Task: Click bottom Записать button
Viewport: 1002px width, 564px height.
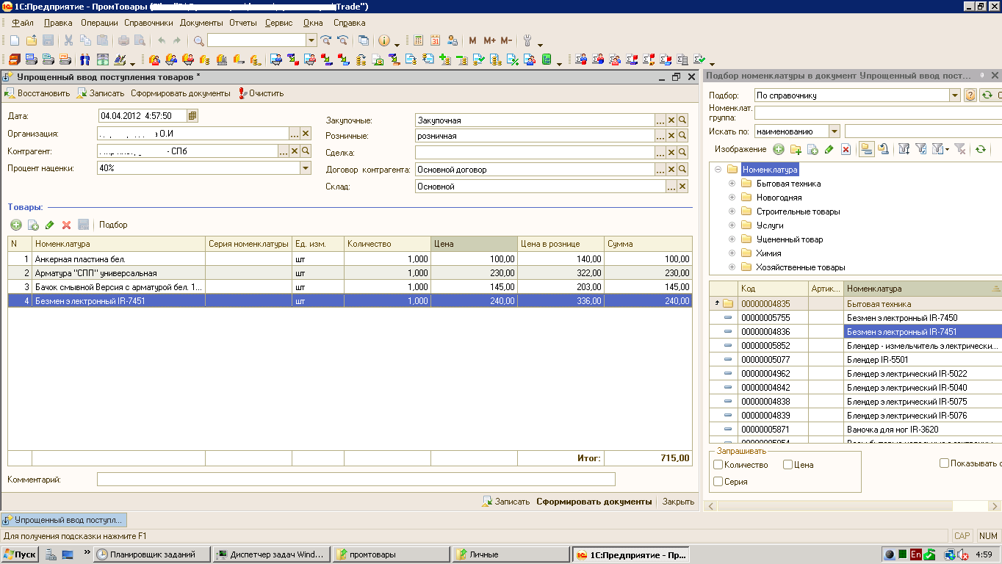Action: pos(505,502)
